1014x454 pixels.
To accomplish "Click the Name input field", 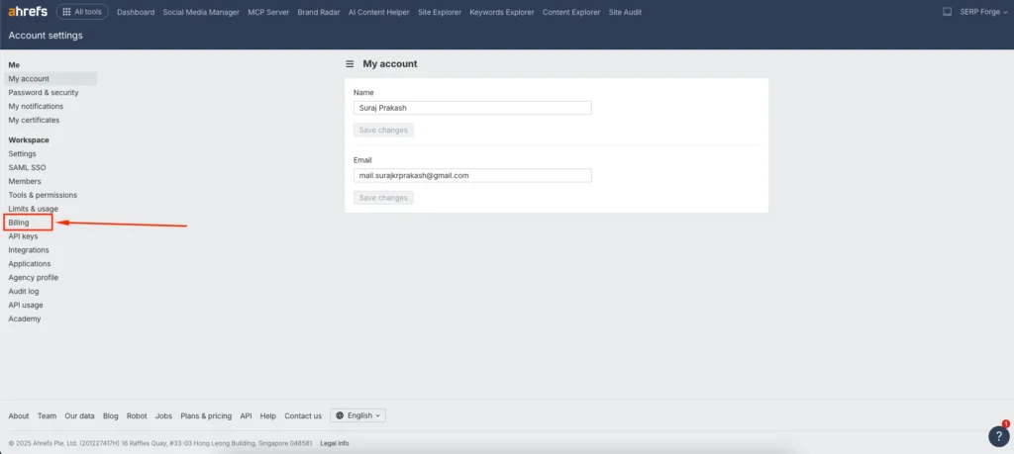I will click(x=472, y=108).
